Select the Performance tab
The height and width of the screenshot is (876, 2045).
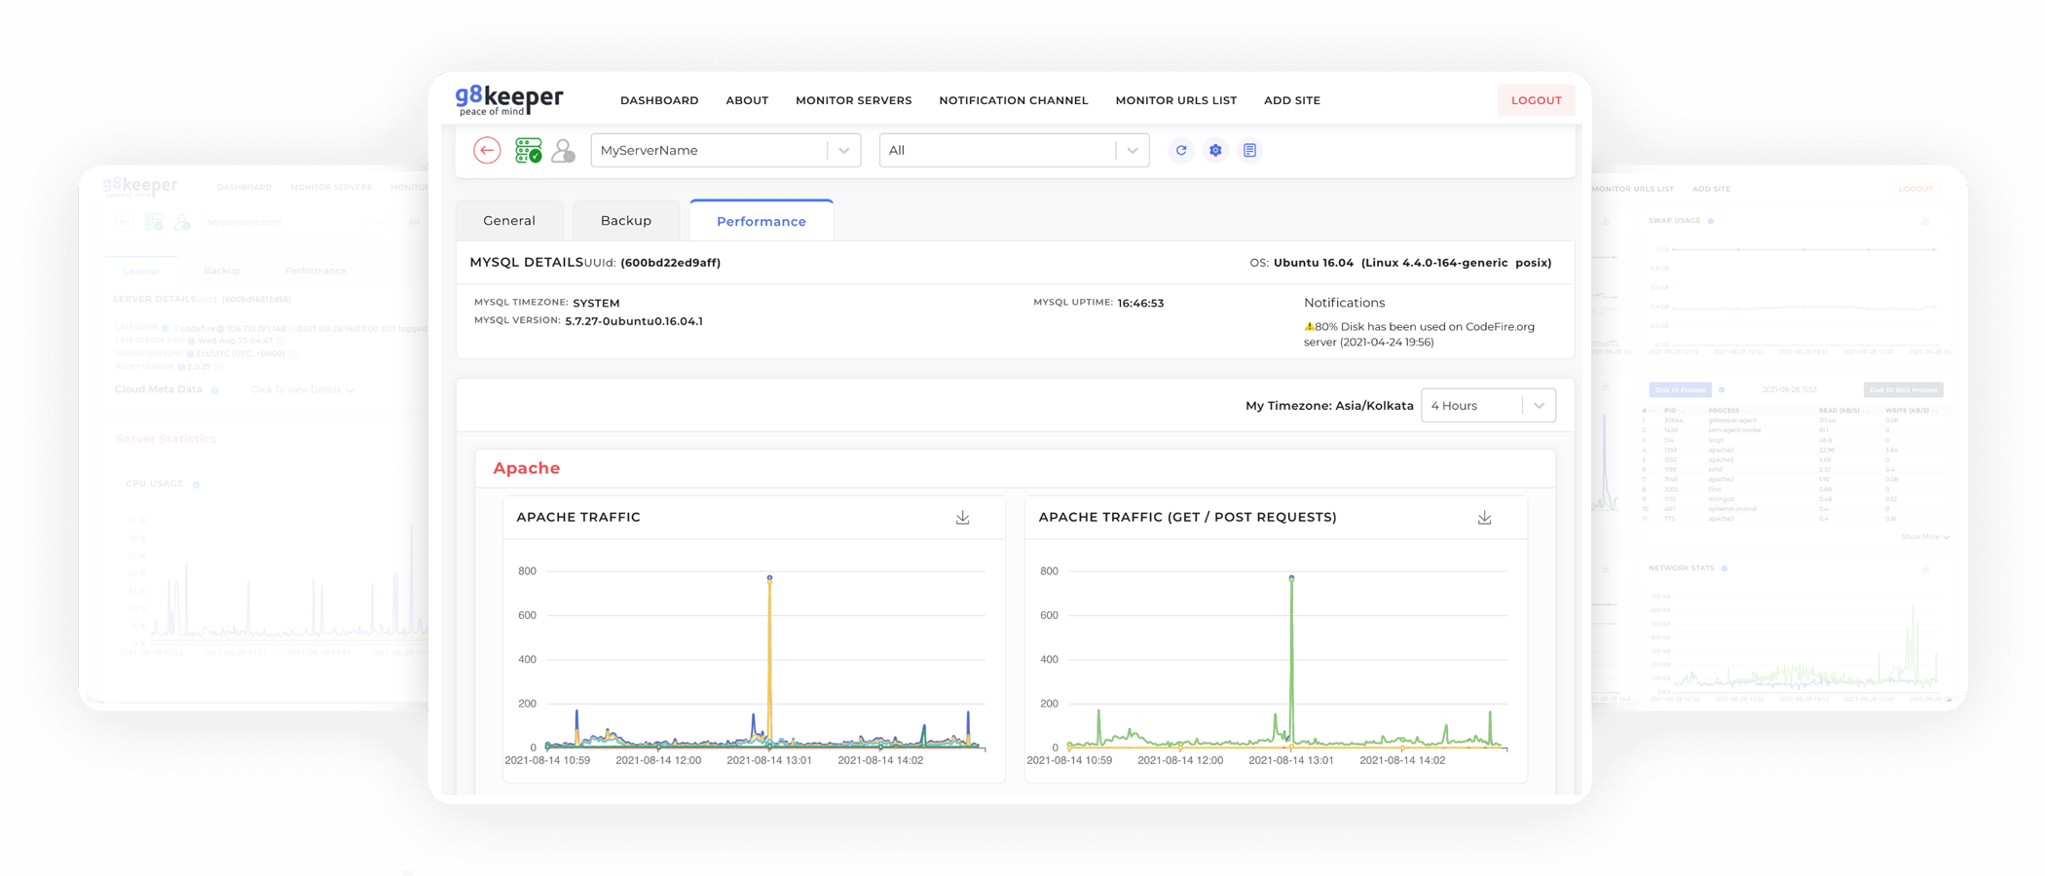pyautogui.click(x=761, y=221)
